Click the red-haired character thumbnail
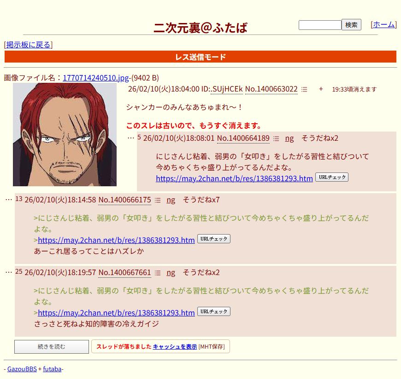The height and width of the screenshot is (379, 401). (x=65, y=134)
